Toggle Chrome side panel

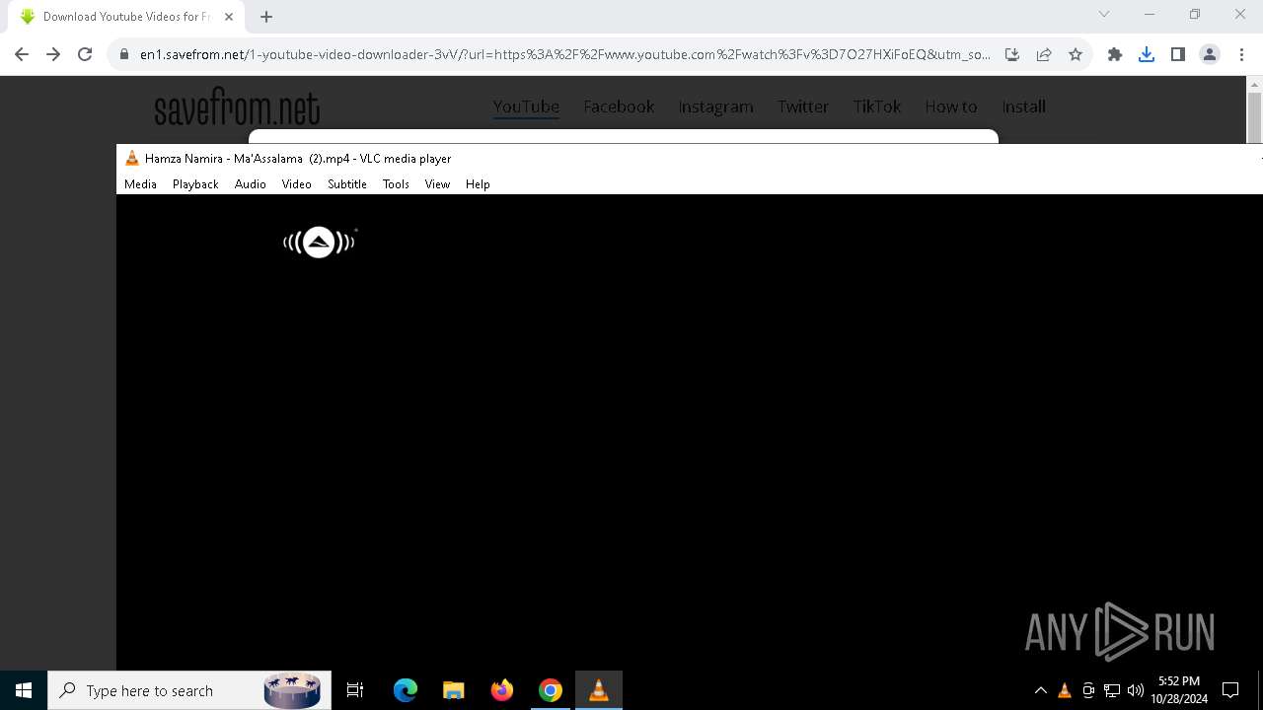(x=1178, y=54)
